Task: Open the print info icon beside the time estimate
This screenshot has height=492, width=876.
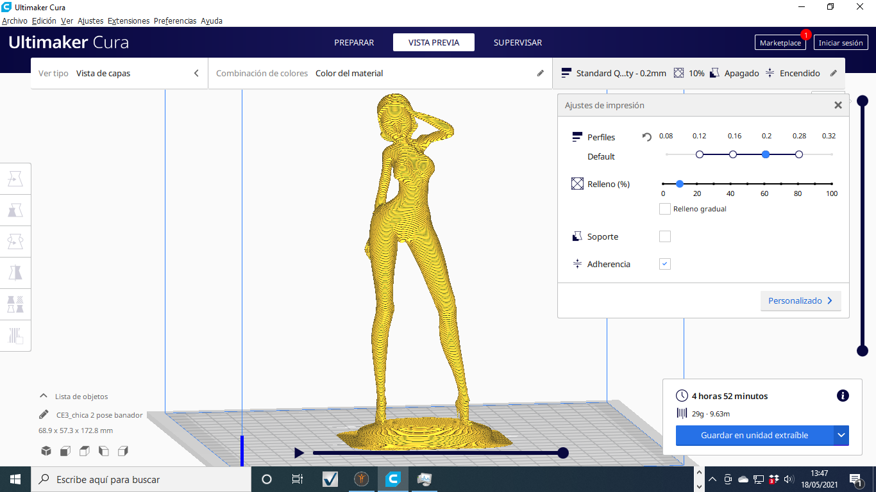Action: [843, 396]
